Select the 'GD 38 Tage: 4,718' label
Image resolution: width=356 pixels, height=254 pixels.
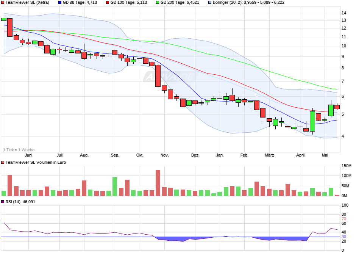coord(80,3)
